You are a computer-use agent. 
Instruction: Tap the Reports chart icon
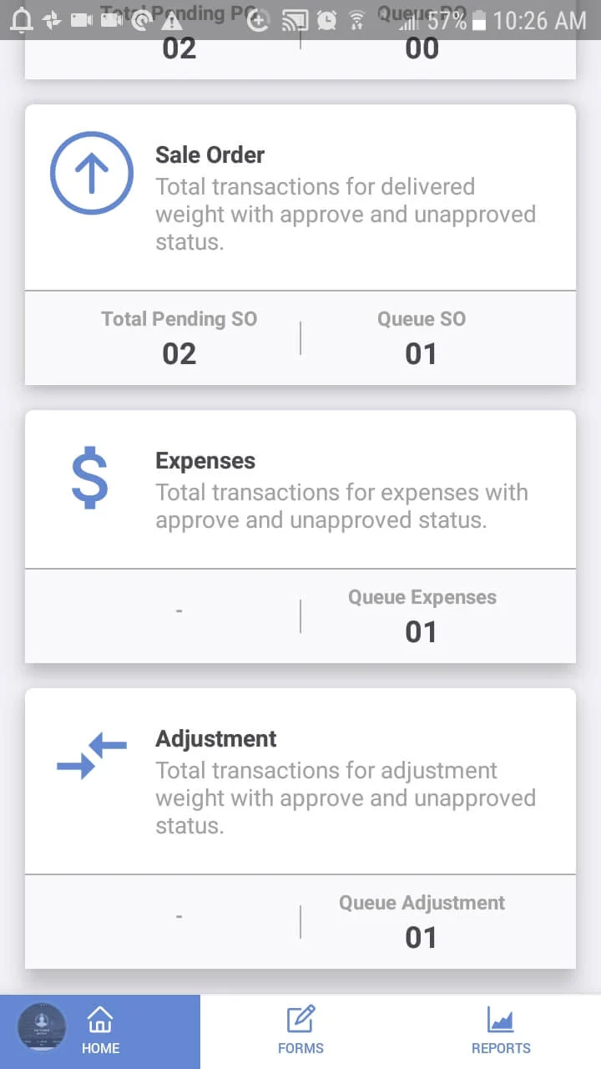click(x=501, y=1020)
